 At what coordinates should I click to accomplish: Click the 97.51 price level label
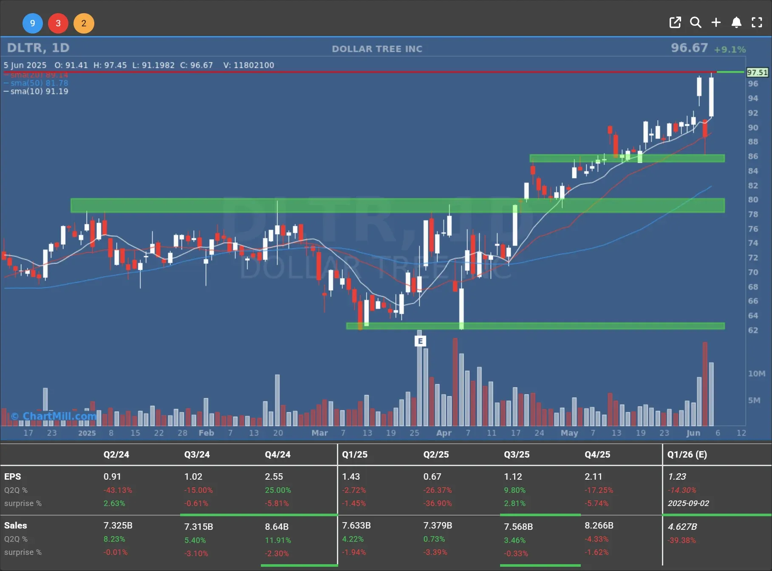point(757,72)
